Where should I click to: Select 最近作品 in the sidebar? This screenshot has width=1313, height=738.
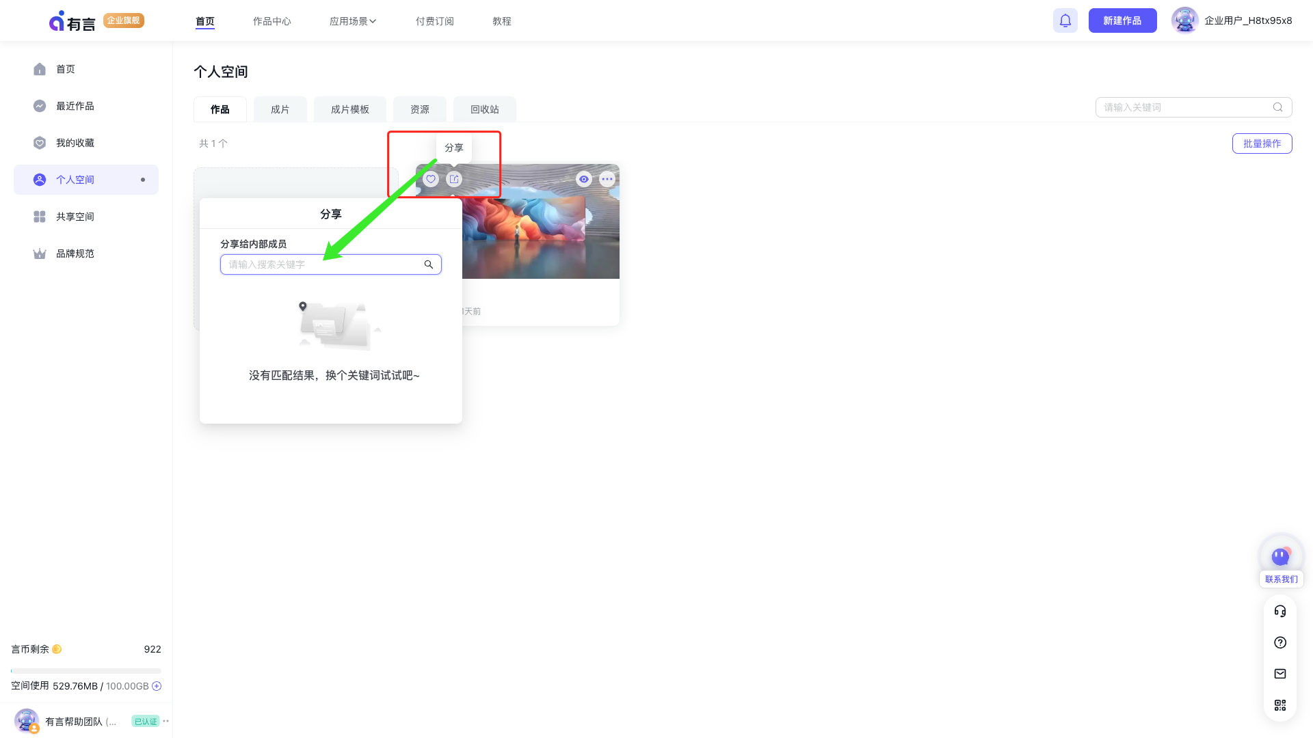point(86,106)
